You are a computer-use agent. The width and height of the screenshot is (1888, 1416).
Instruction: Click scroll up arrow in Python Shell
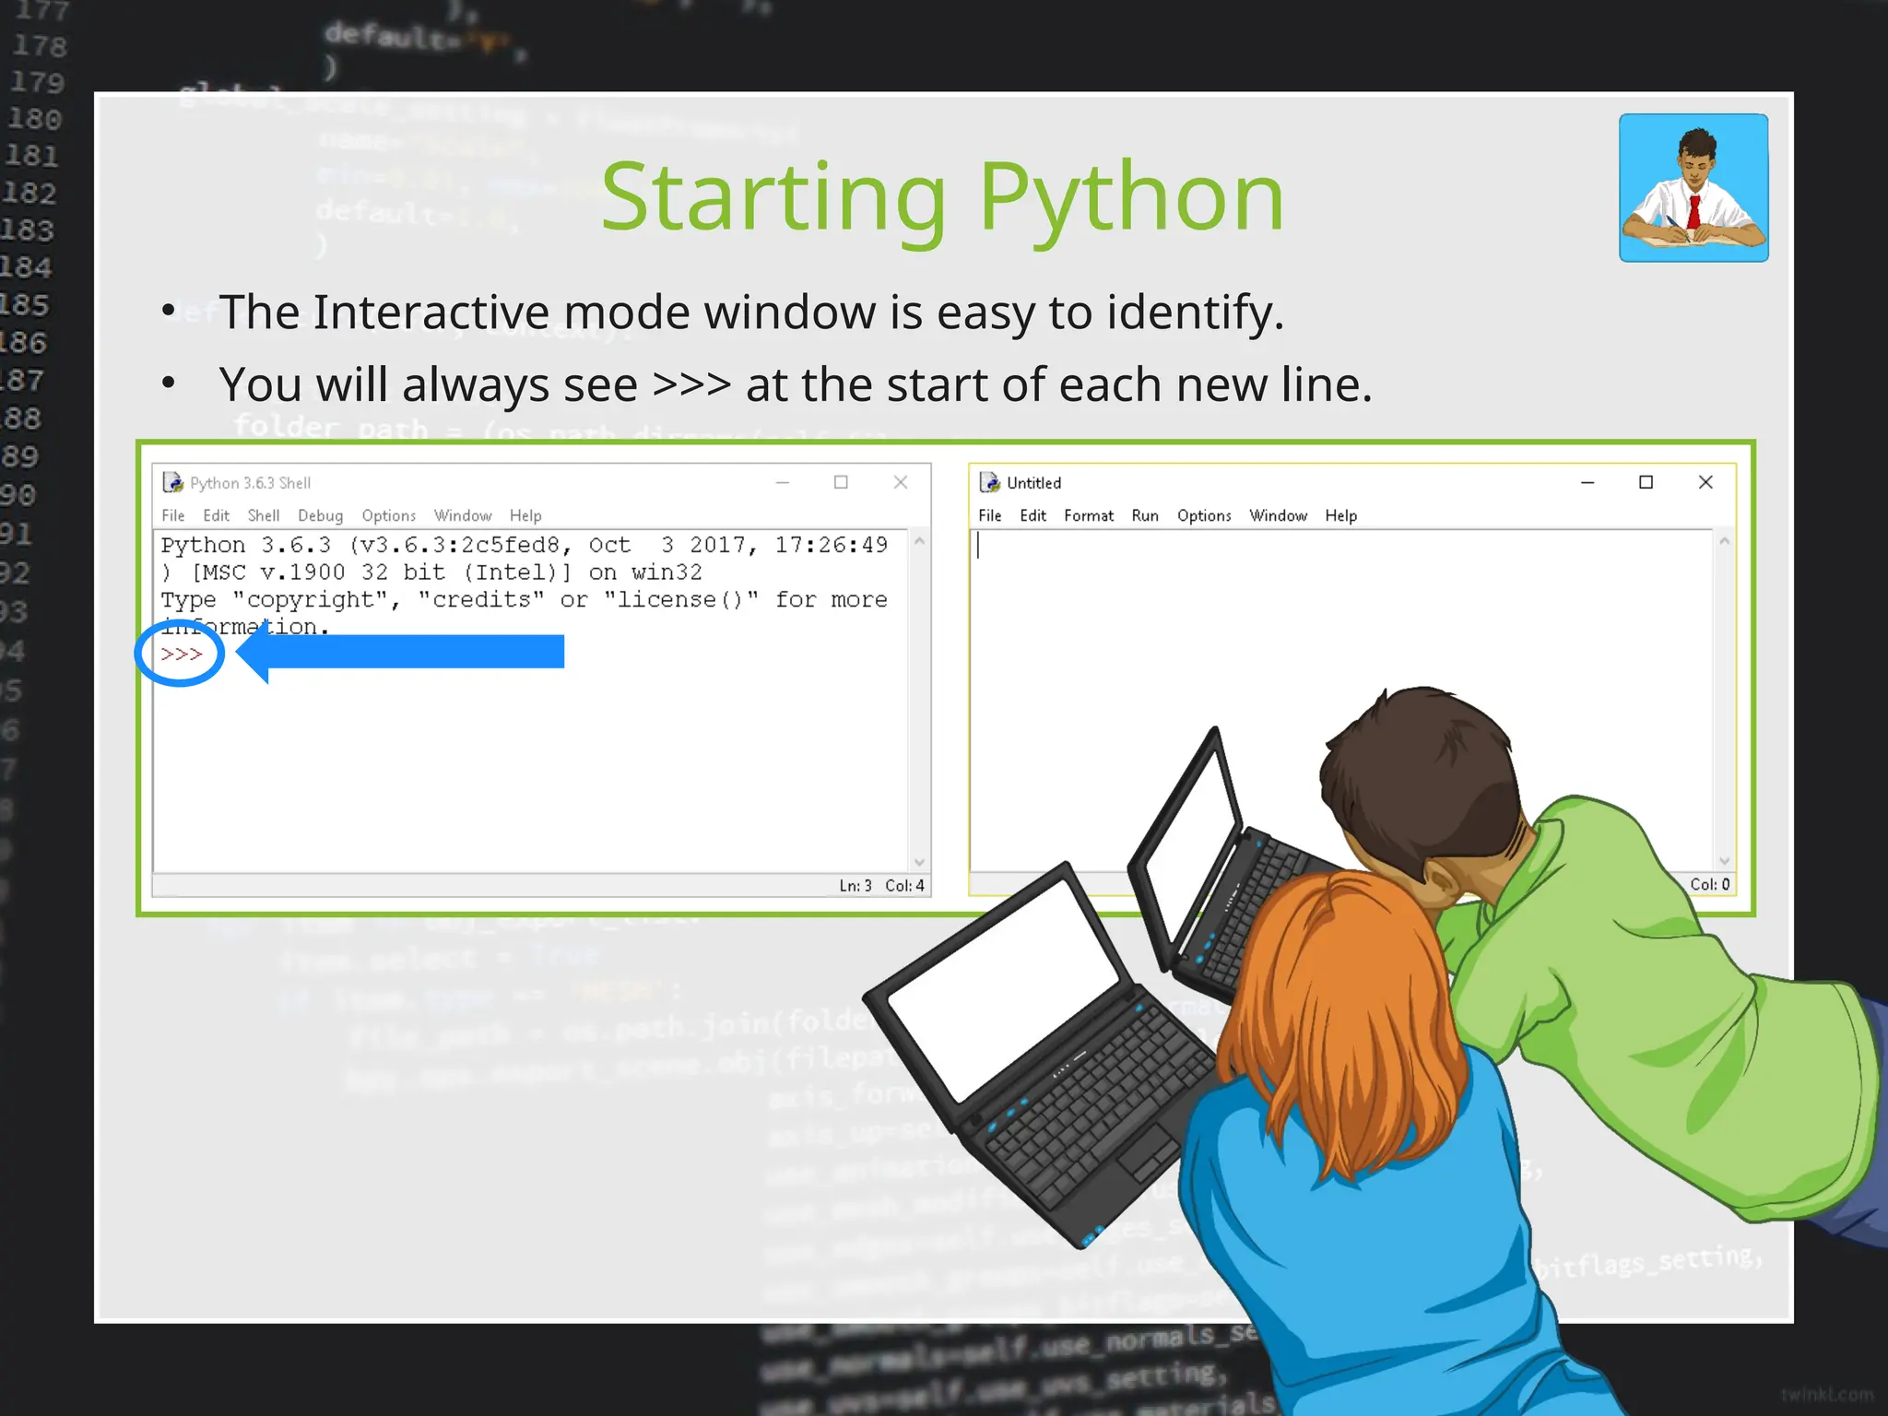pos(919,541)
